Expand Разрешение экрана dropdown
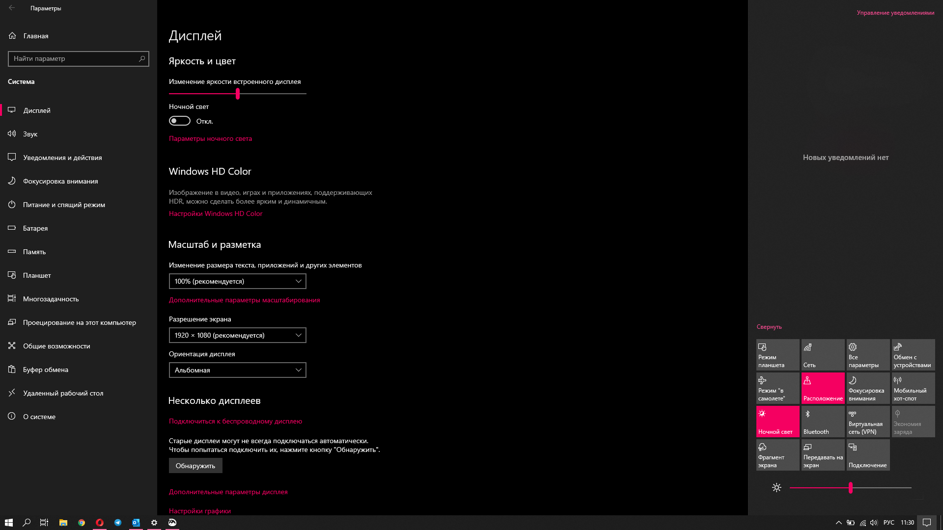This screenshot has height=530, width=943. click(x=238, y=335)
